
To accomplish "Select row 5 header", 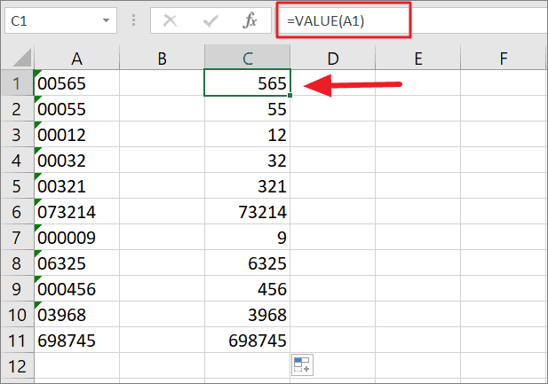I will coord(17,185).
